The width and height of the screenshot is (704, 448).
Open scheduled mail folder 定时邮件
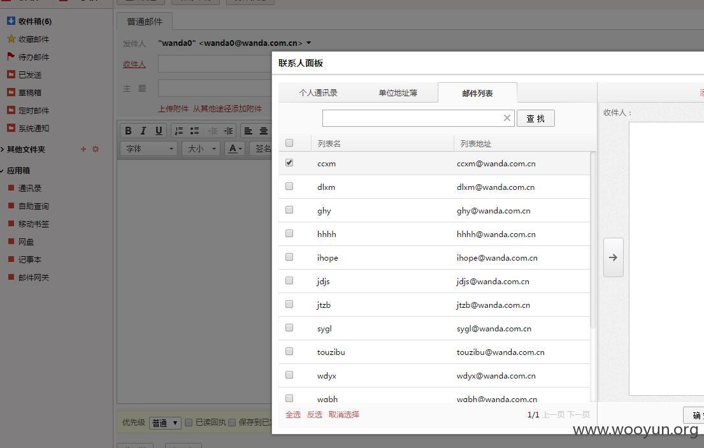(x=34, y=110)
